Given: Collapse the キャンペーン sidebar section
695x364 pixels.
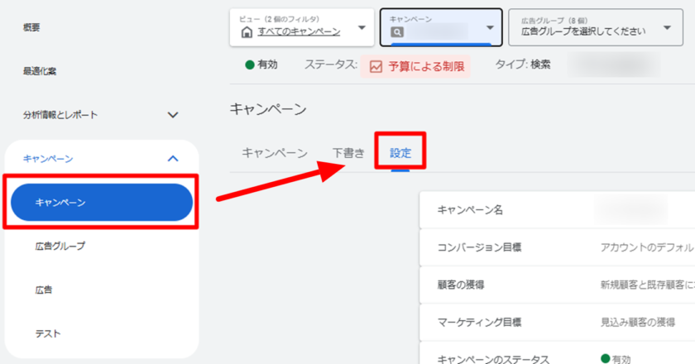Looking at the screenshot, I should 173,158.
